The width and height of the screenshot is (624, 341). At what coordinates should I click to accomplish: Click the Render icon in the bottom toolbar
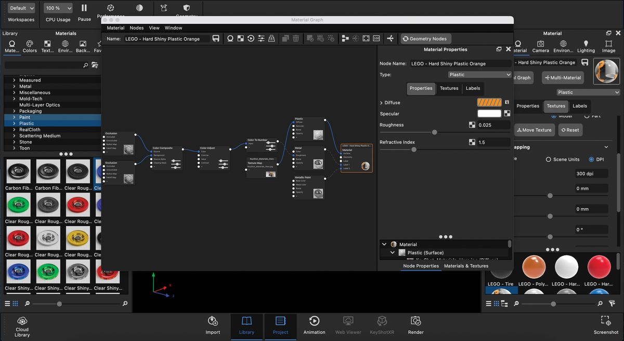click(415, 325)
